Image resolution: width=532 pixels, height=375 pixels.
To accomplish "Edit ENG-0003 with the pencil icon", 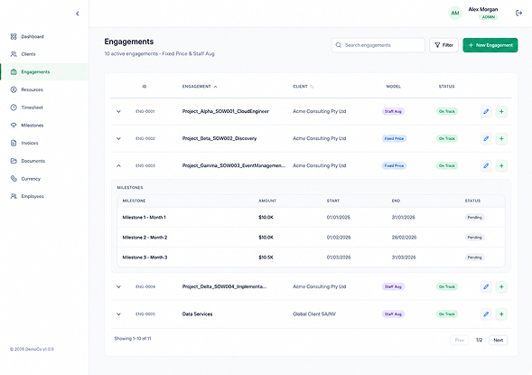I will click(486, 165).
